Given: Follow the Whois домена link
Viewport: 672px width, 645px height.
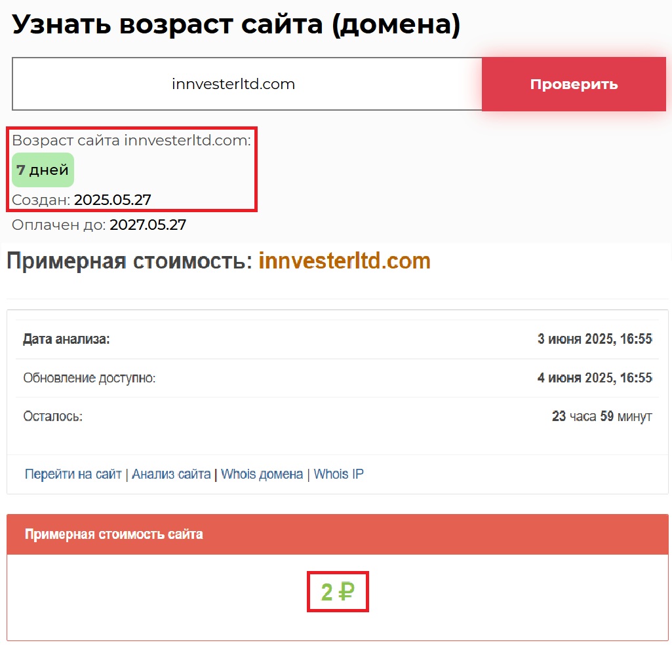Looking at the screenshot, I should [x=262, y=474].
